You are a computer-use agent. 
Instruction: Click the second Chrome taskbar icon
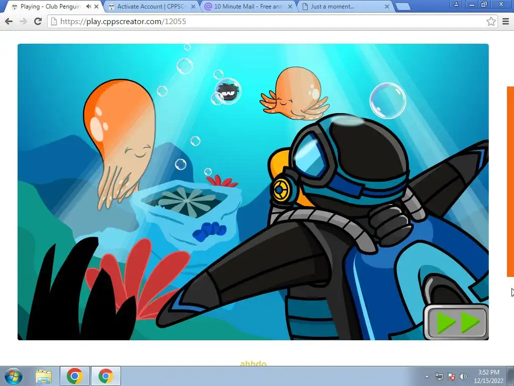(105, 376)
